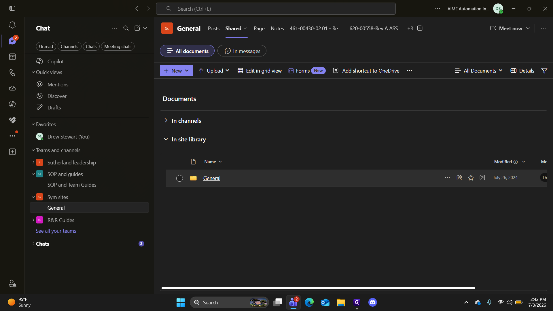Open the All Documents view dropdown
This screenshot has height=311, width=553.
[479, 71]
